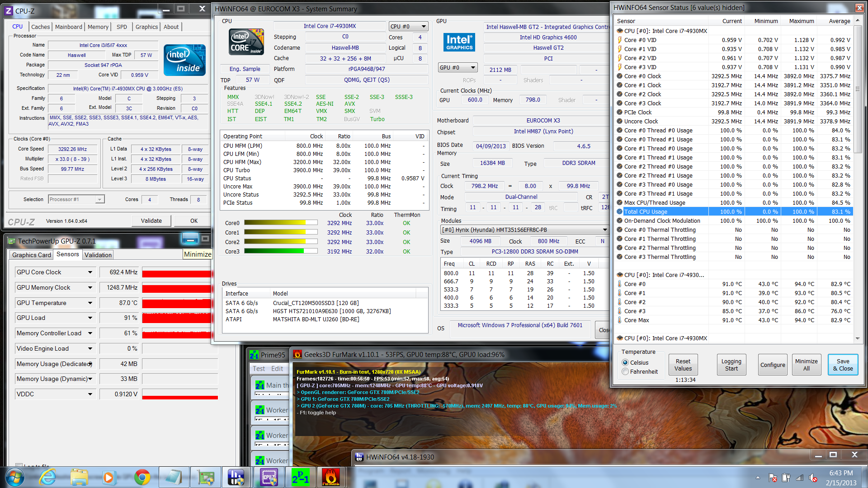Open the Test menu in Prime95
868x488 pixels.
(x=259, y=369)
